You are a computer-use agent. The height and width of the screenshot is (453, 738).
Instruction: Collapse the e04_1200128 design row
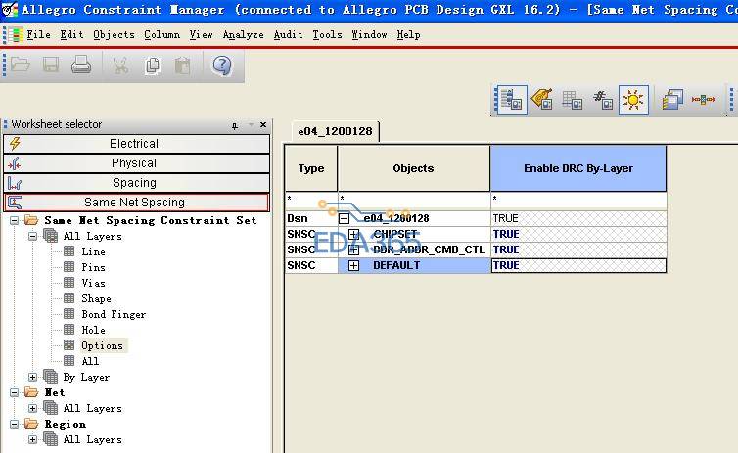point(345,218)
